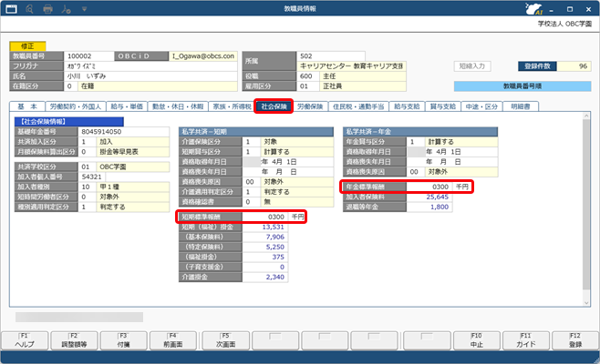Viewport: 600px width, 364px height.
Task: Open the F11 ガイド button
Action: coord(526,340)
